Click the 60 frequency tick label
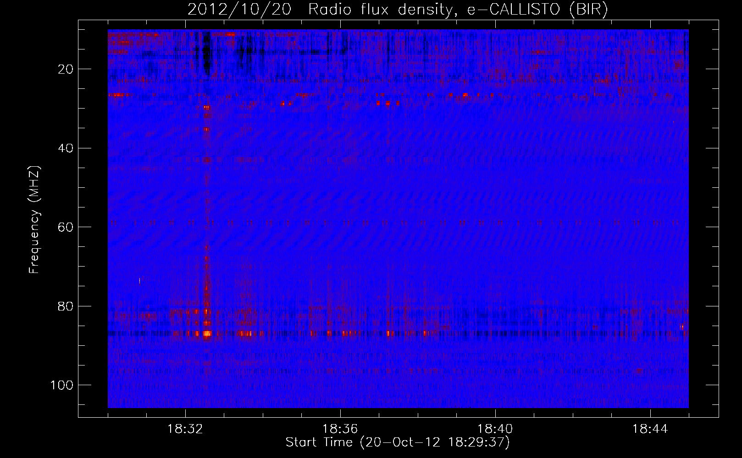 66,227
